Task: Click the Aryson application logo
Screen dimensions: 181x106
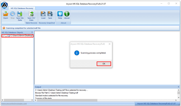Action: (x=4, y=5)
